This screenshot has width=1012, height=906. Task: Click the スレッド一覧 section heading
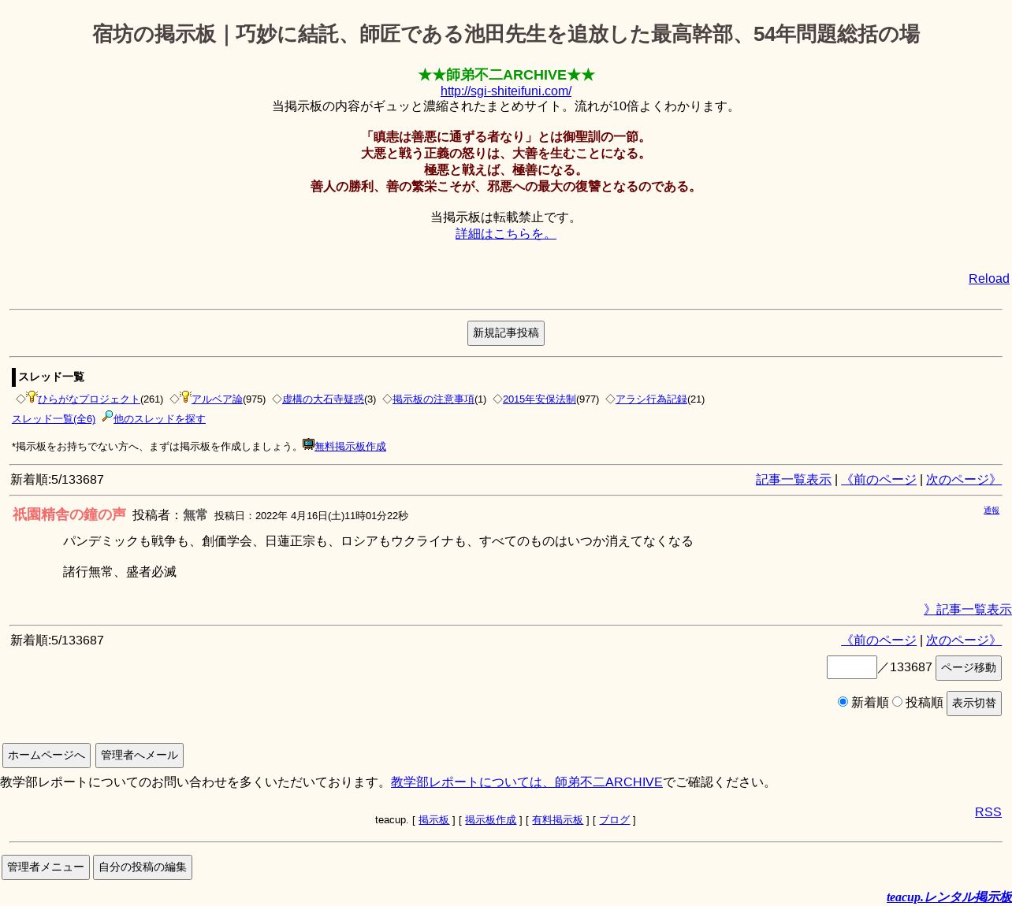coord(51,377)
